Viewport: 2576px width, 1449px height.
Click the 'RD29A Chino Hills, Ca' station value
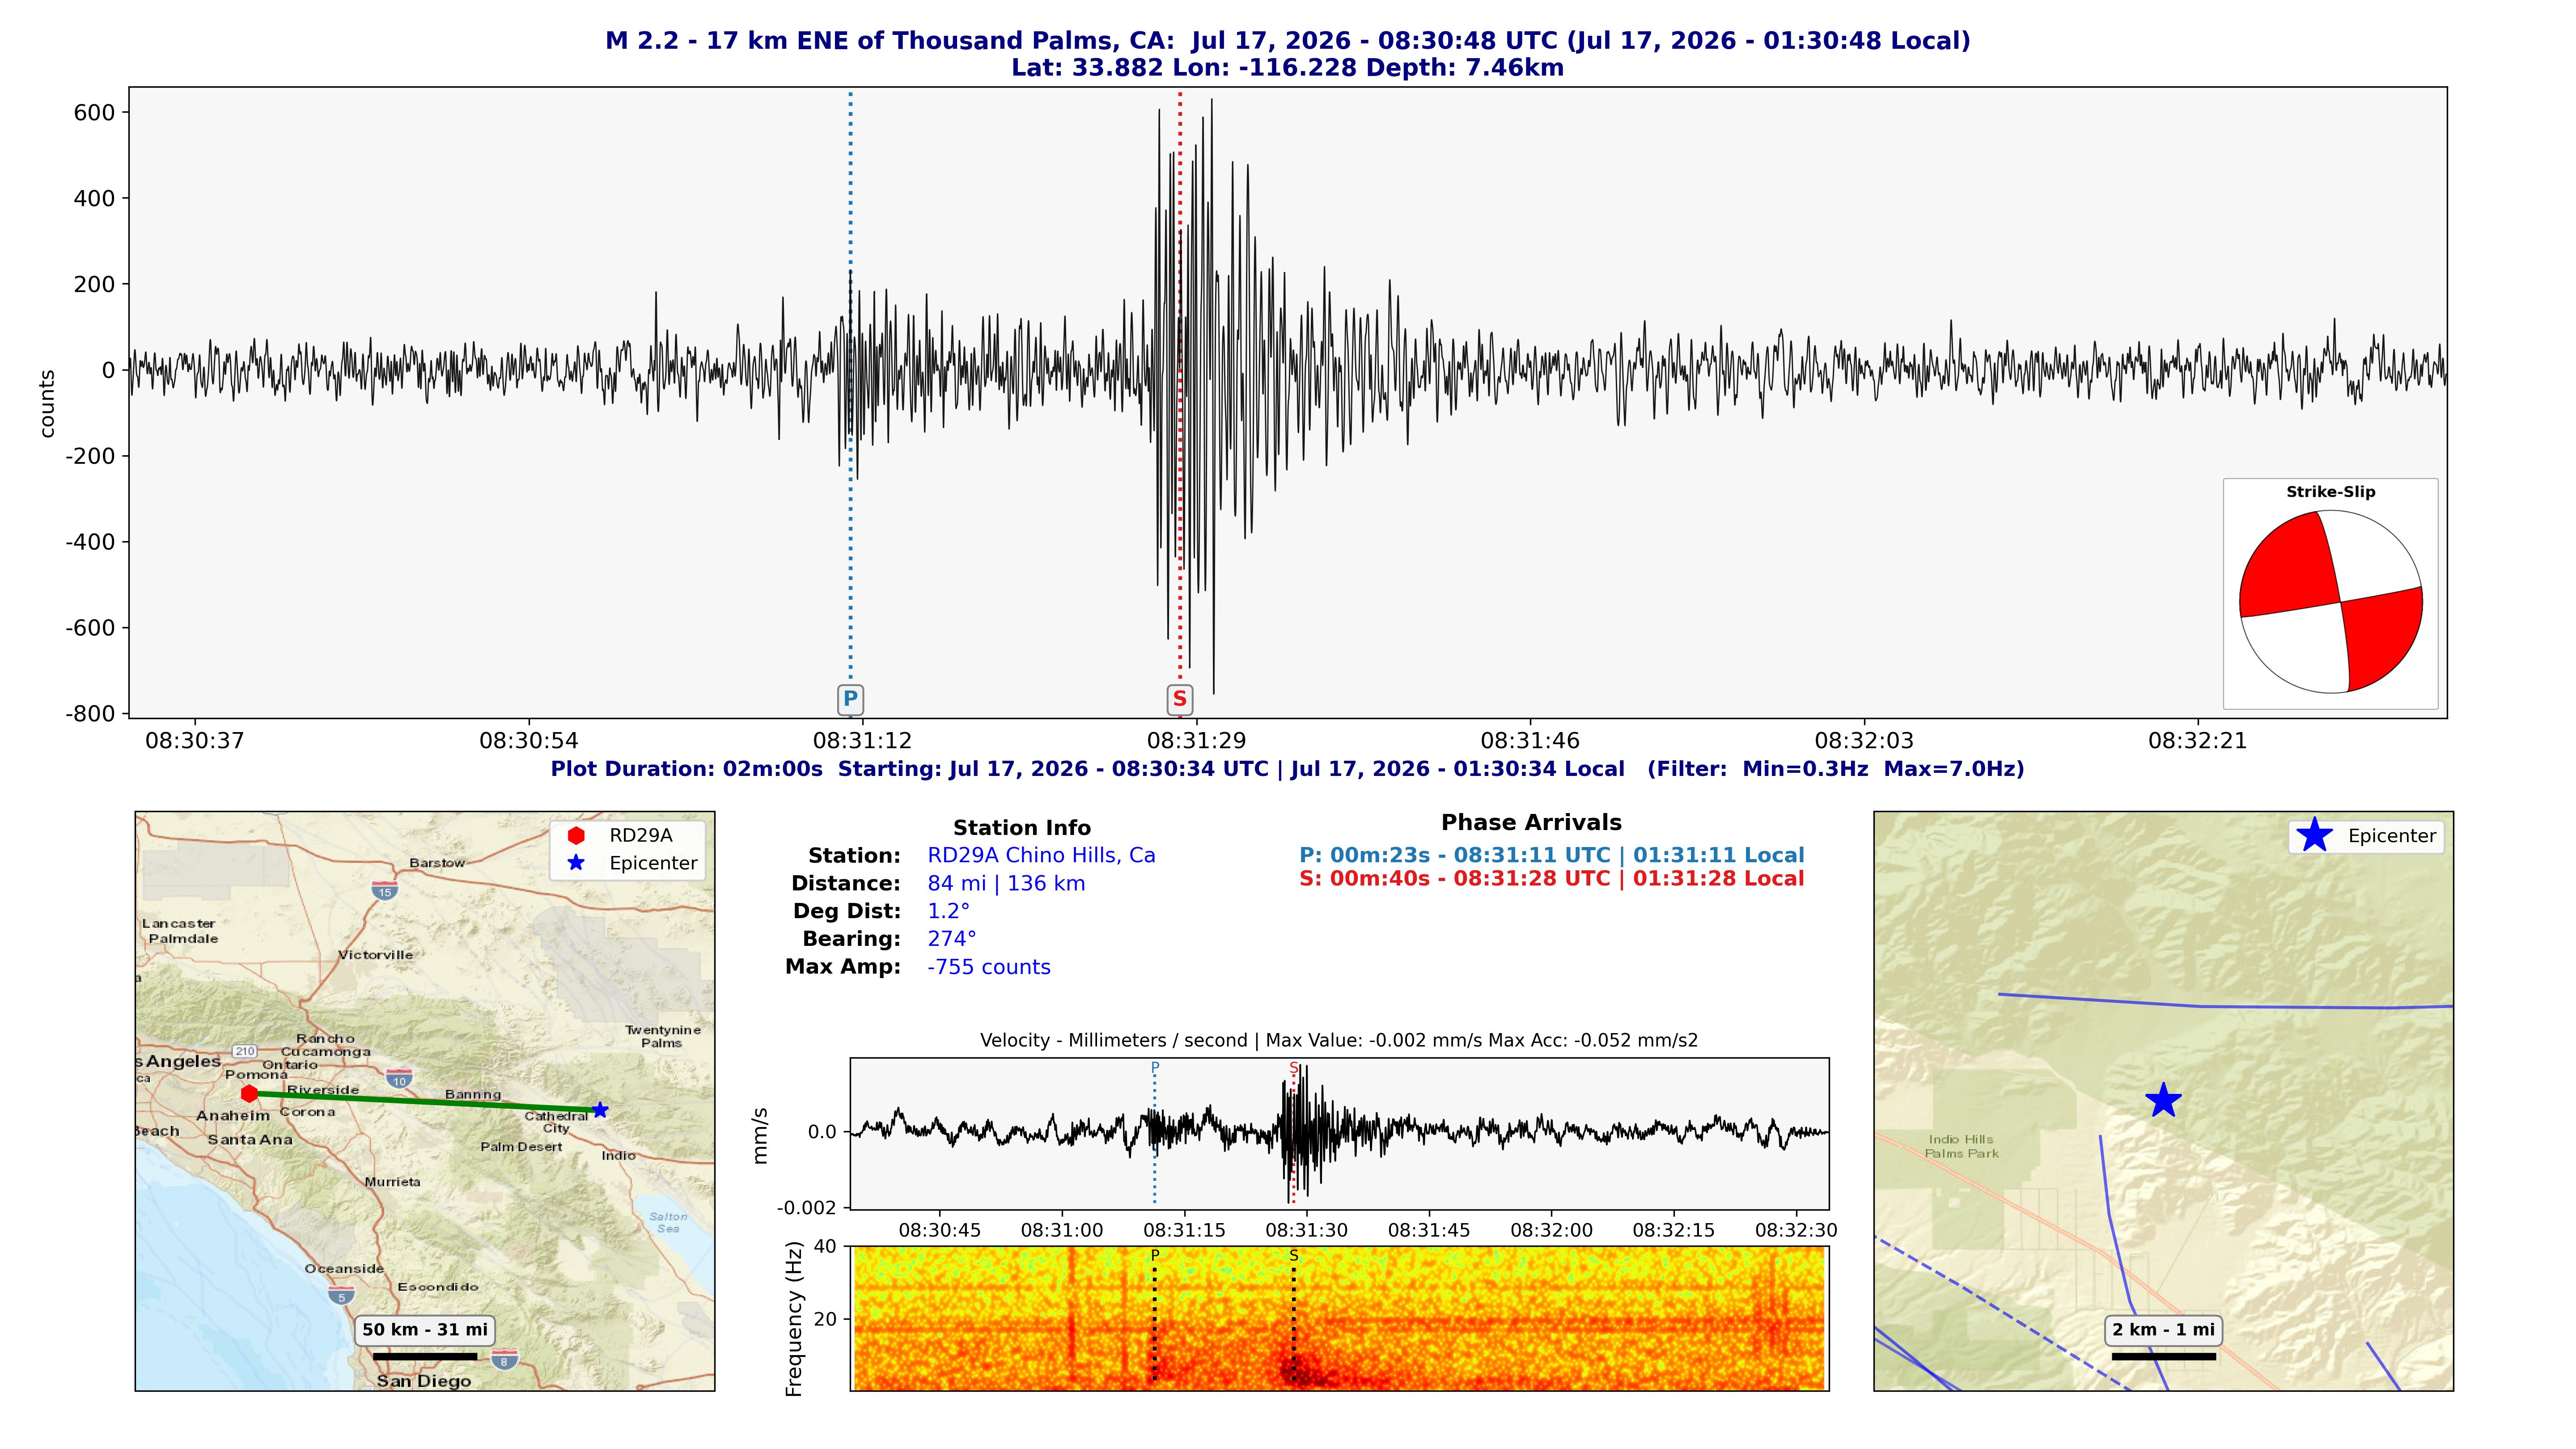(1041, 856)
